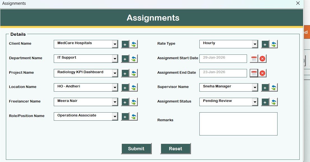Expand the Rate Type dropdown

click(255, 44)
